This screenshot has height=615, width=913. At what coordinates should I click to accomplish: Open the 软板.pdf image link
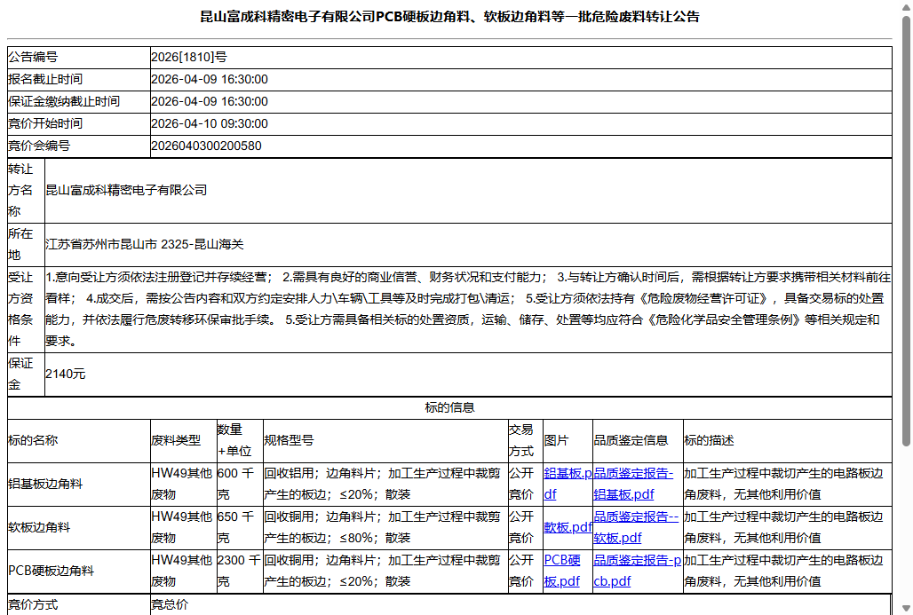point(567,526)
